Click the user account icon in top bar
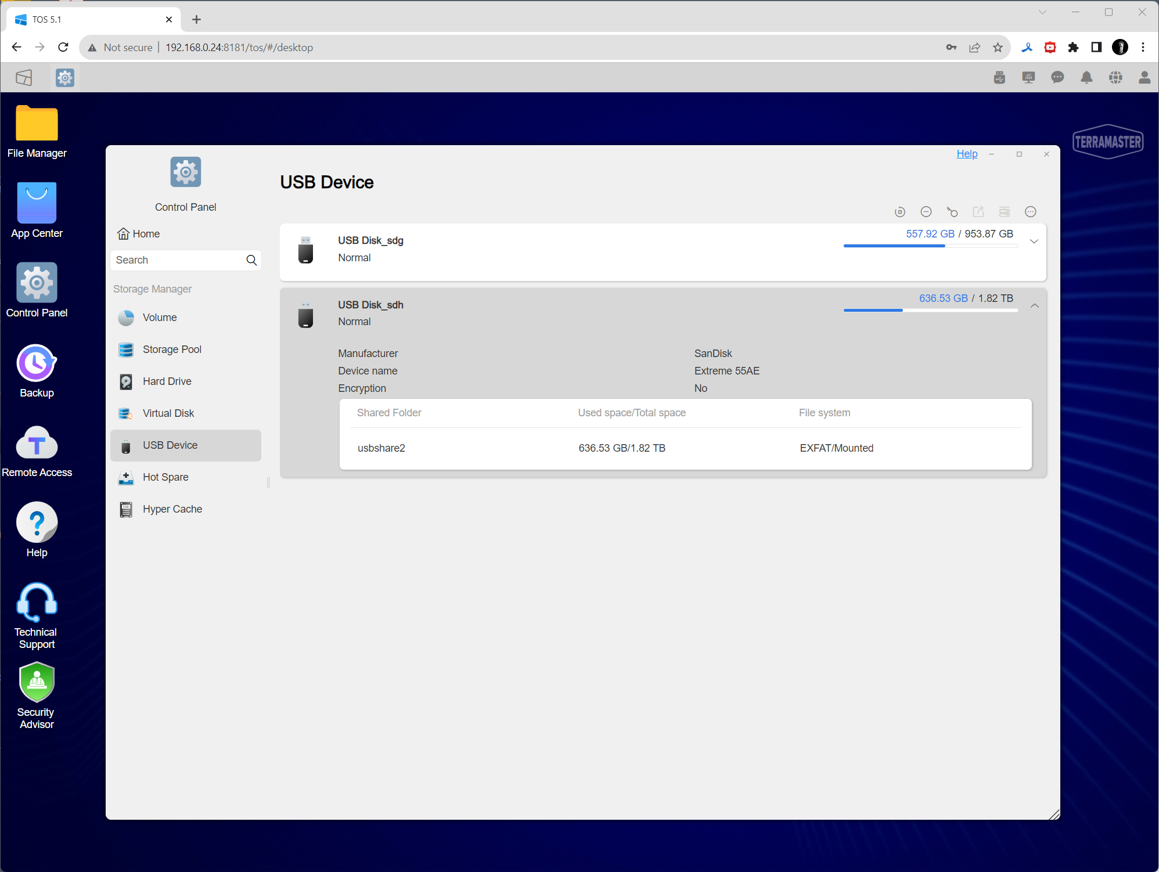 [1144, 78]
